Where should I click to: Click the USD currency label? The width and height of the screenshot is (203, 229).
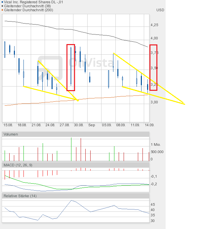tap(160, 10)
